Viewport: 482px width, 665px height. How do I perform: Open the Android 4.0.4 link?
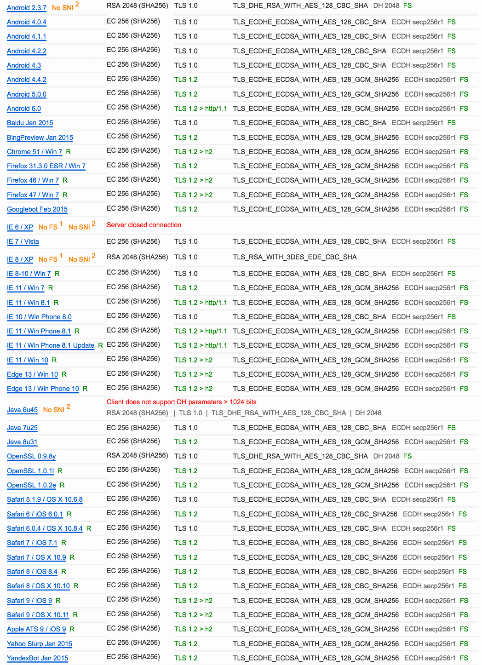[27, 22]
